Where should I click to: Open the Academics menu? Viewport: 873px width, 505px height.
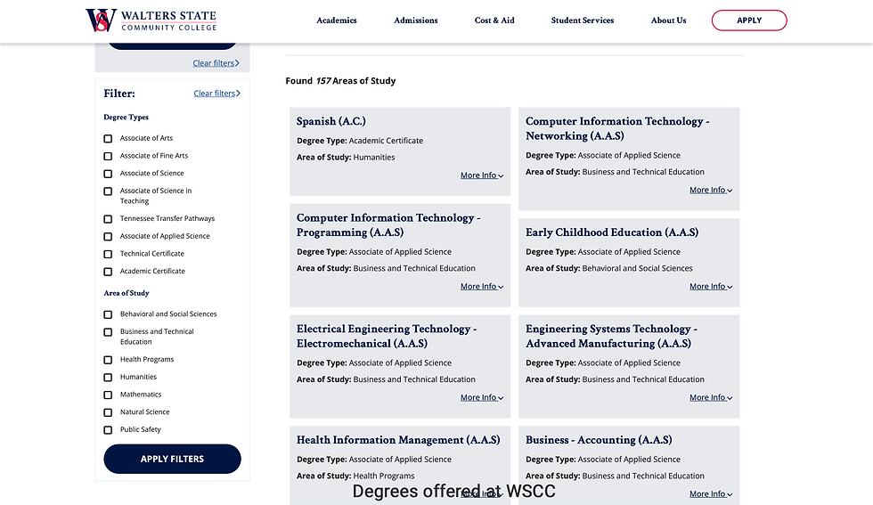click(x=337, y=20)
